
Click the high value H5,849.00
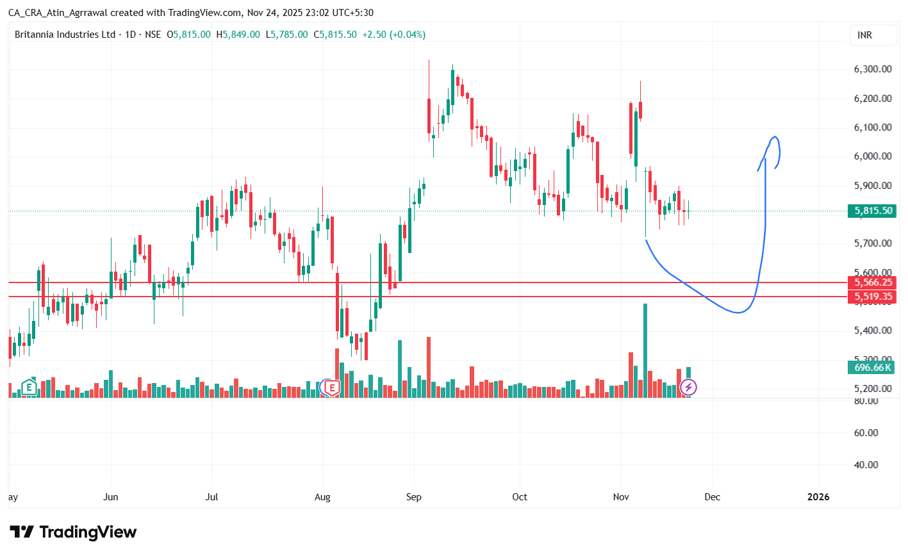[x=238, y=35]
